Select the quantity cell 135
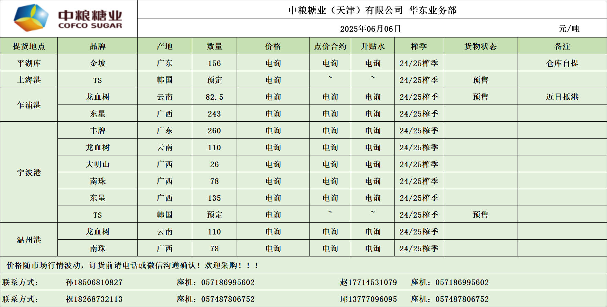Image resolution: width=607 pixels, height=307 pixels. (214, 198)
